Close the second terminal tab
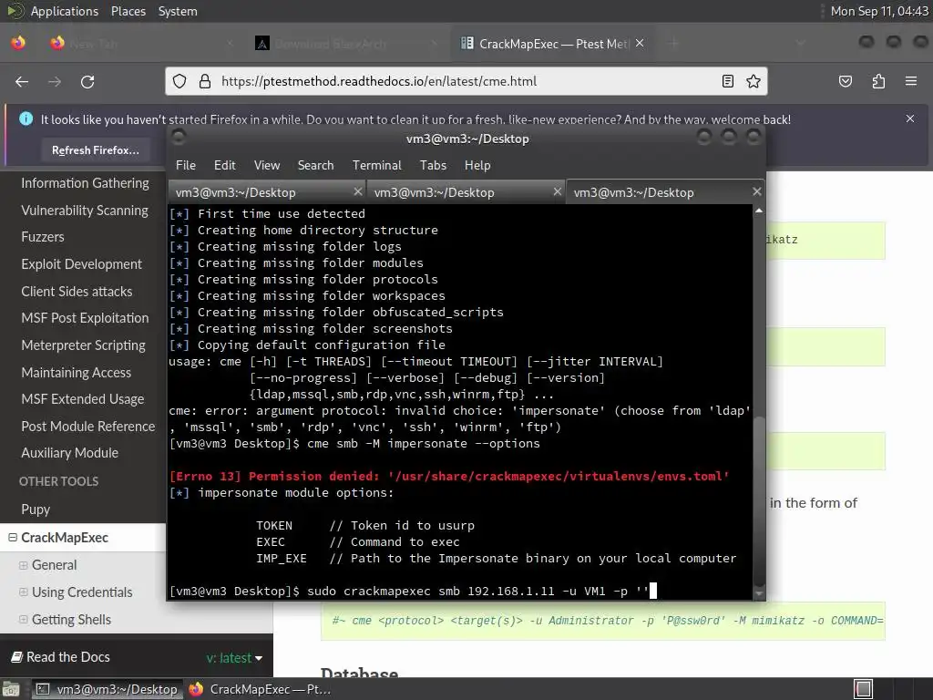The width and height of the screenshot is (933, 700). 557,191
